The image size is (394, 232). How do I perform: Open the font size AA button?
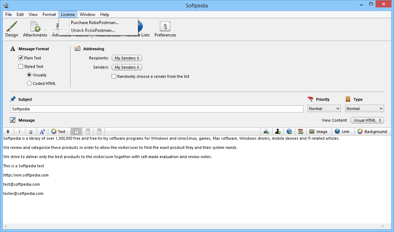[x=42, y=132]
